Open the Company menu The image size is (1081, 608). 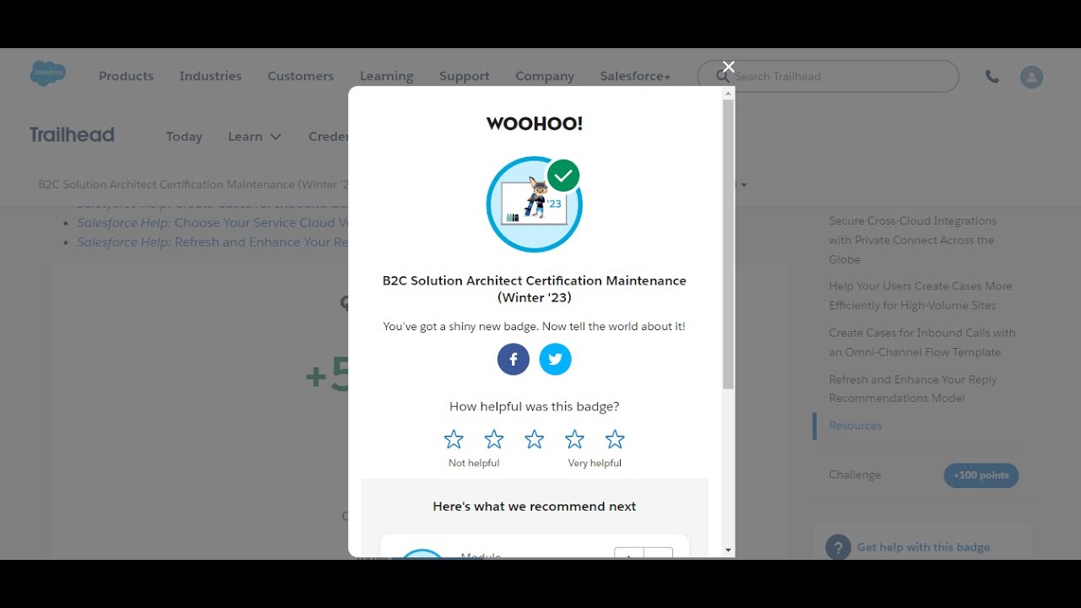[545, 76]
